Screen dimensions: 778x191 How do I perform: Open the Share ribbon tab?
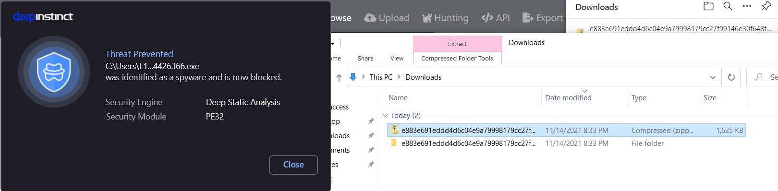click(365, 58)
